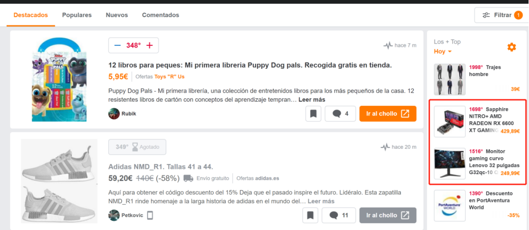Open the Sapphire NITRO+ Radeon thumbnail
The image size is (529, 230).
tap(450, 121)
